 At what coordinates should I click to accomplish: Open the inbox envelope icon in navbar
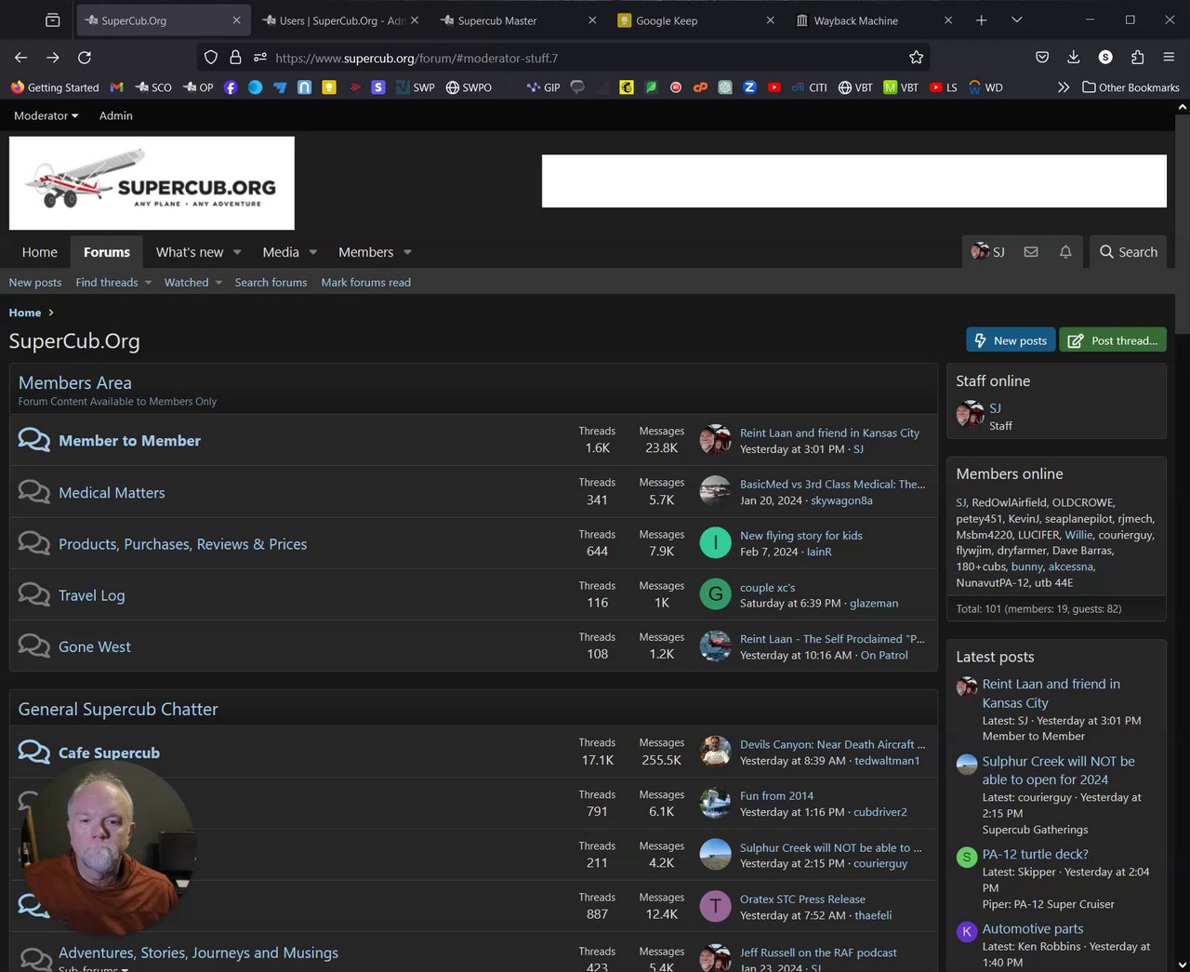pos(1031,252)
